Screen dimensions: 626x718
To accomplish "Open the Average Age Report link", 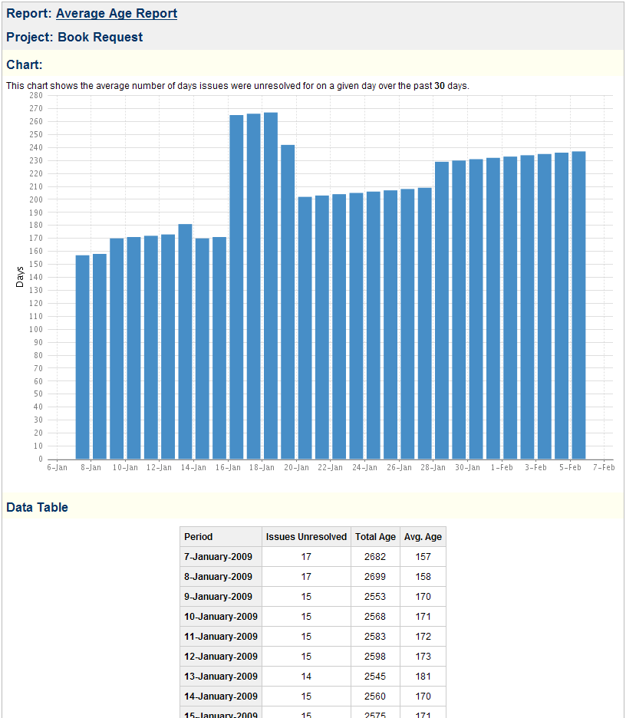I will coord(117,14).
